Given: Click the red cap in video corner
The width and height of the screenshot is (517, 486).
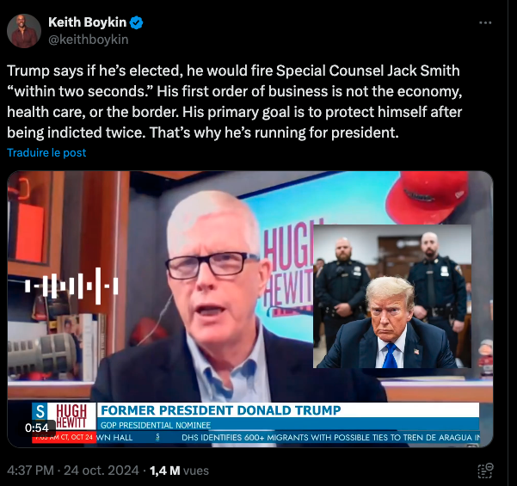Looking at the screenshot, I should (428, 197).
